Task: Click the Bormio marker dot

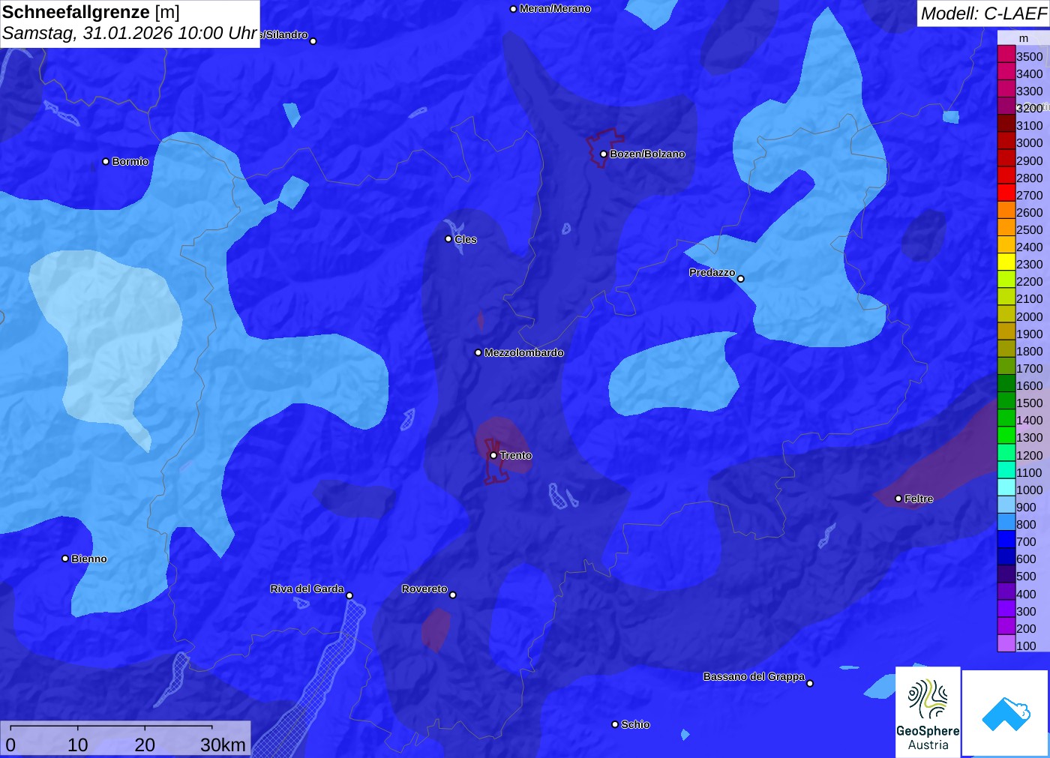Action: [106, 162]
